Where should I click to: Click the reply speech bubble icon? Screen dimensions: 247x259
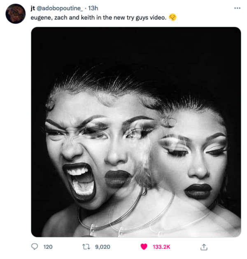click(x=35, y=247)
